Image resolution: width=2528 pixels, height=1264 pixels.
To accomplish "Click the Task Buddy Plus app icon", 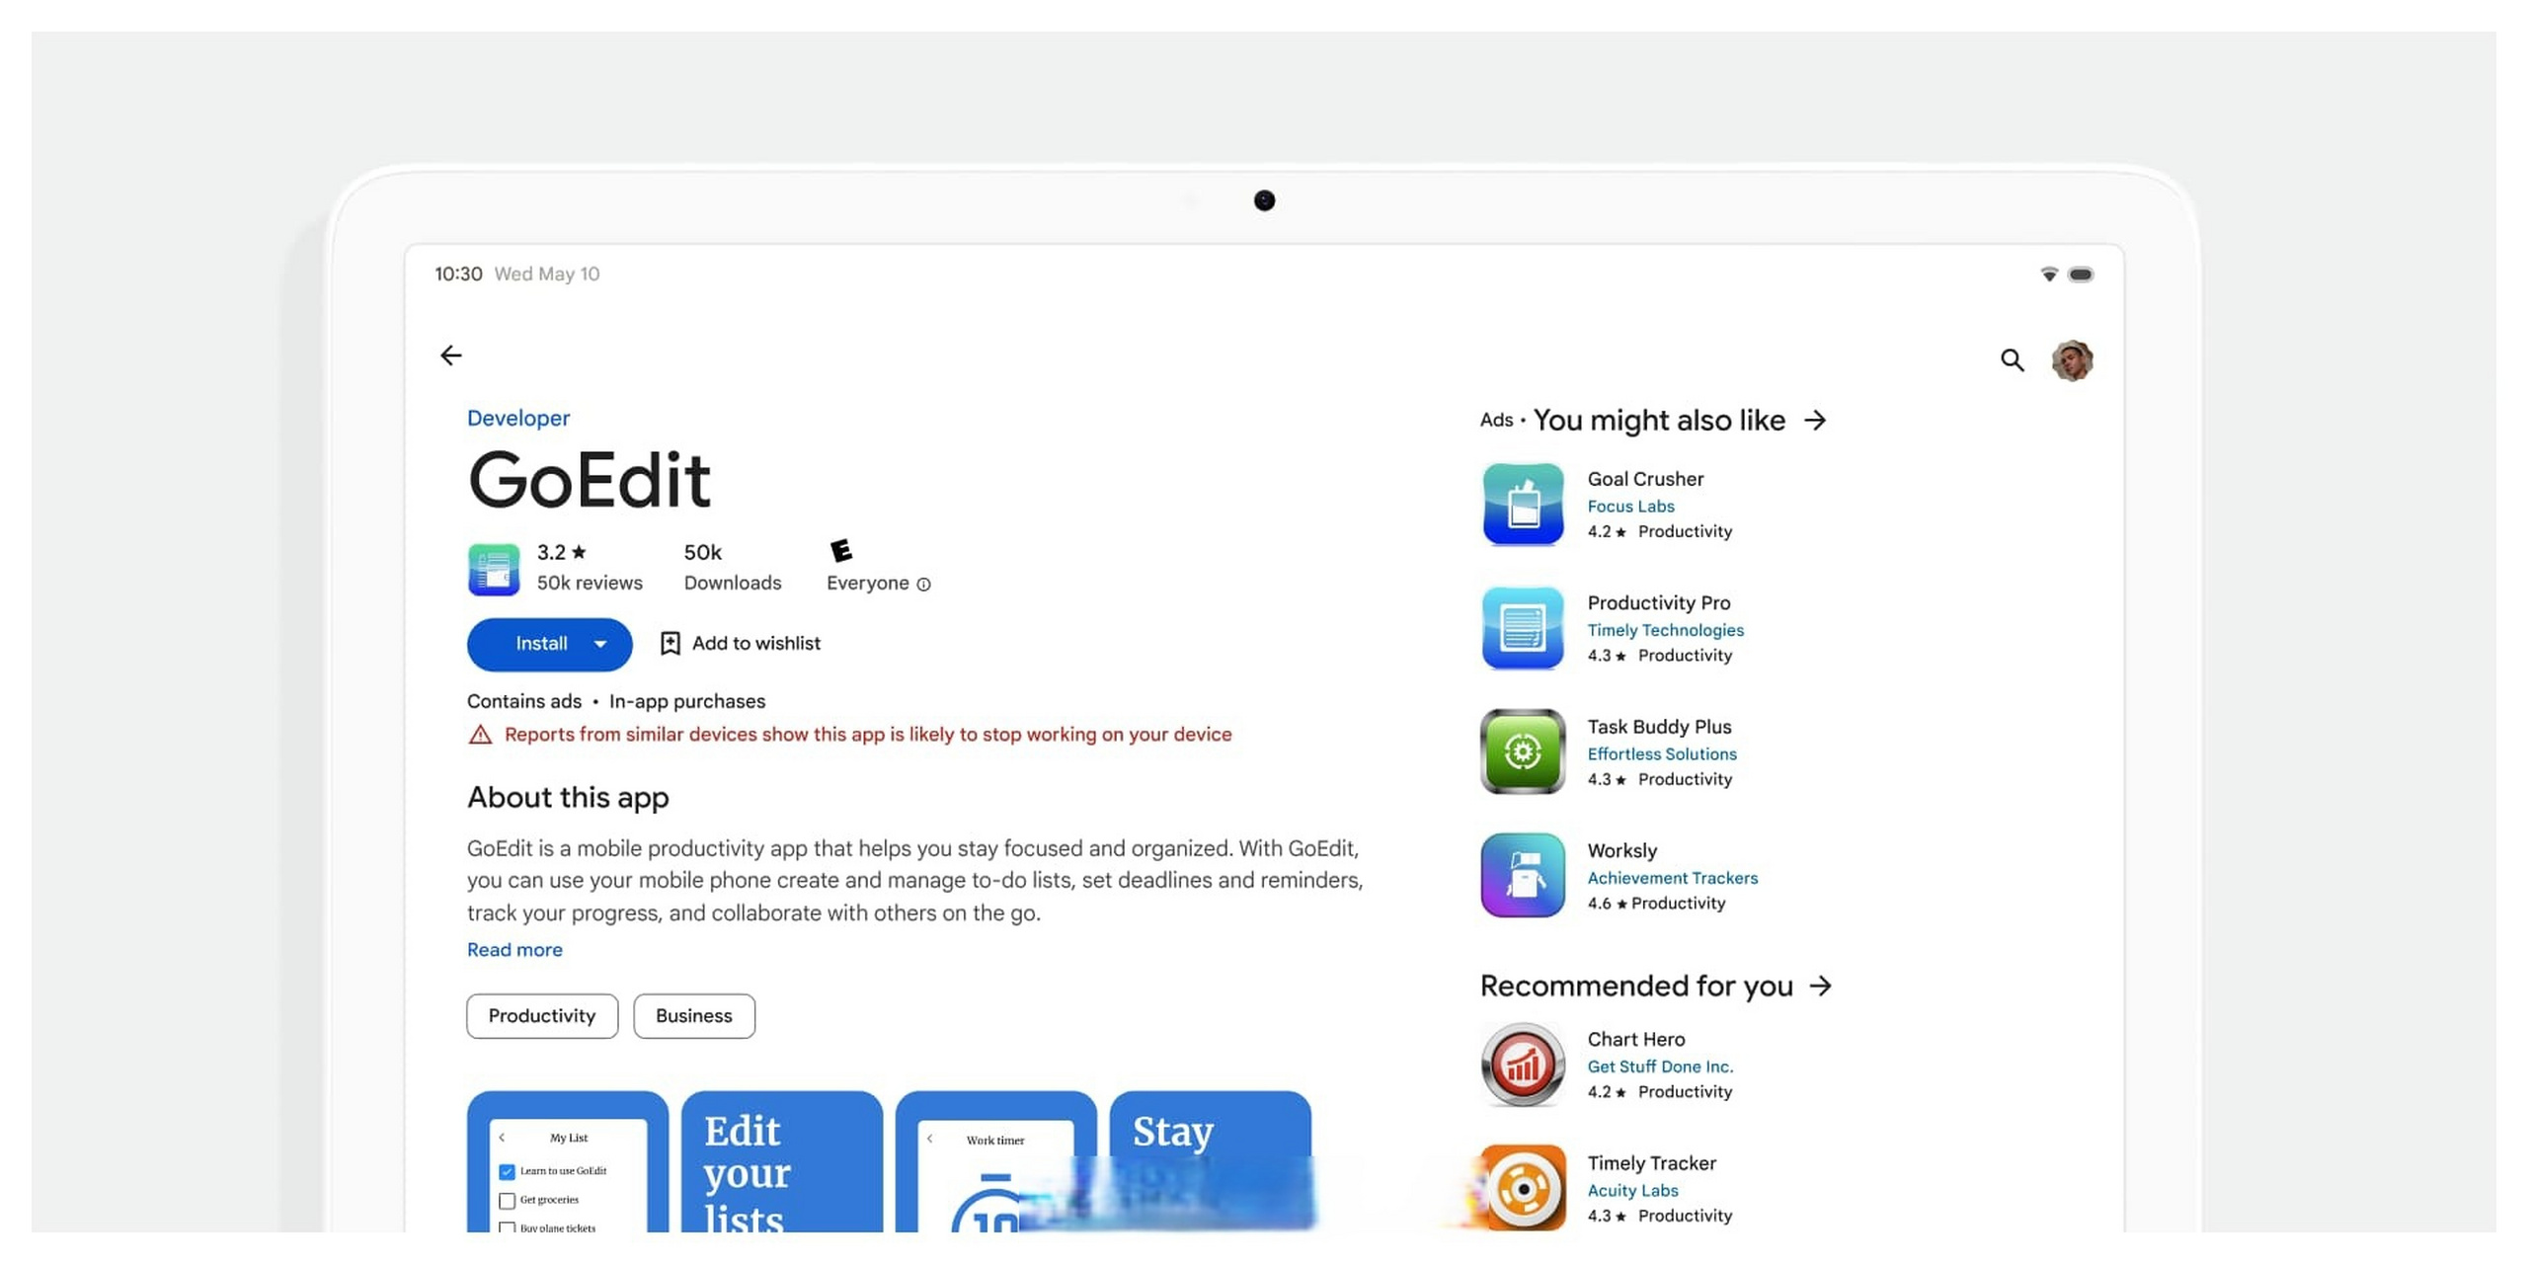I will pos(1522,750).
